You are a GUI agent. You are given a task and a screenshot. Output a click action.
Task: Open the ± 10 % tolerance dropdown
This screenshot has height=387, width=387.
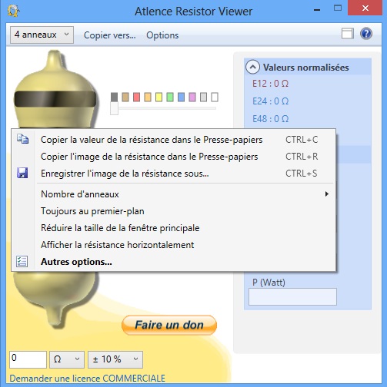coord(115,359)
